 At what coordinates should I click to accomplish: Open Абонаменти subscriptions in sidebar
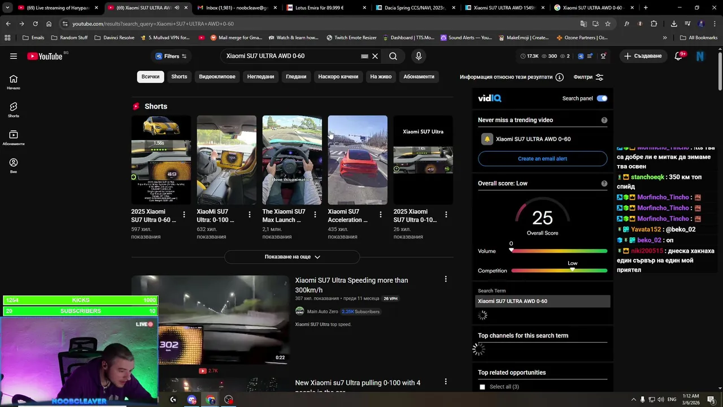(14, 137)
